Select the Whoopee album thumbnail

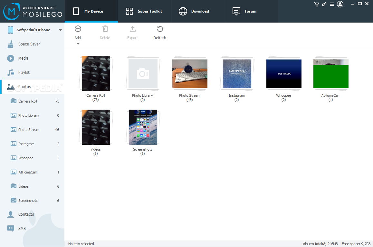284,74
